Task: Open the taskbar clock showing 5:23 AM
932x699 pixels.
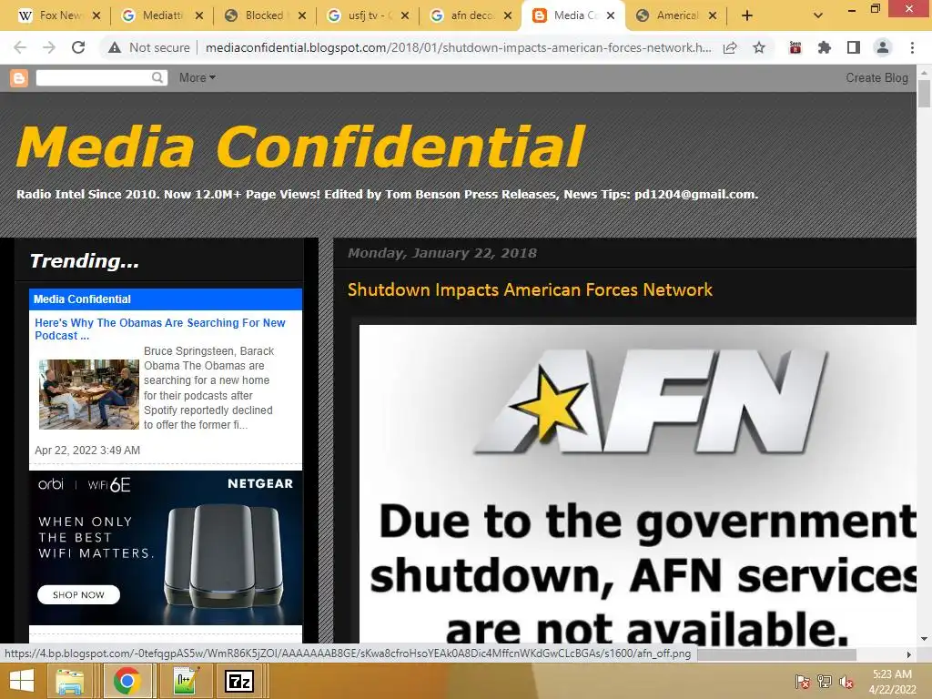Action: tap(892, 682)
